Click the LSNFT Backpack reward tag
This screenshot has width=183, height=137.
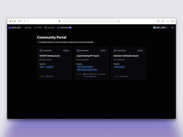click(x=87, y=70)
